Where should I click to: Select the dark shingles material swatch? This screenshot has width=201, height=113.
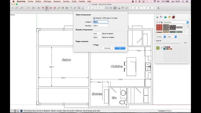click(172, 27)
